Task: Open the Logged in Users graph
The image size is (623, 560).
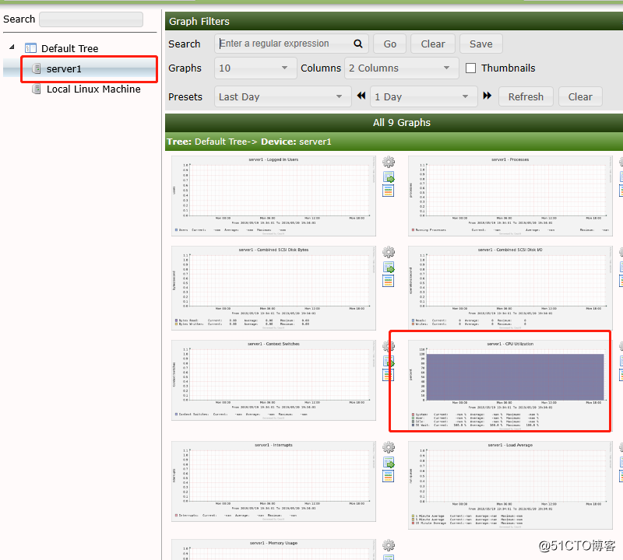Action: tap(273, 196)
